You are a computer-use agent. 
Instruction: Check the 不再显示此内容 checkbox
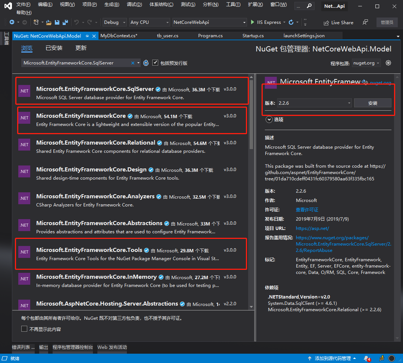pos(24,329)
